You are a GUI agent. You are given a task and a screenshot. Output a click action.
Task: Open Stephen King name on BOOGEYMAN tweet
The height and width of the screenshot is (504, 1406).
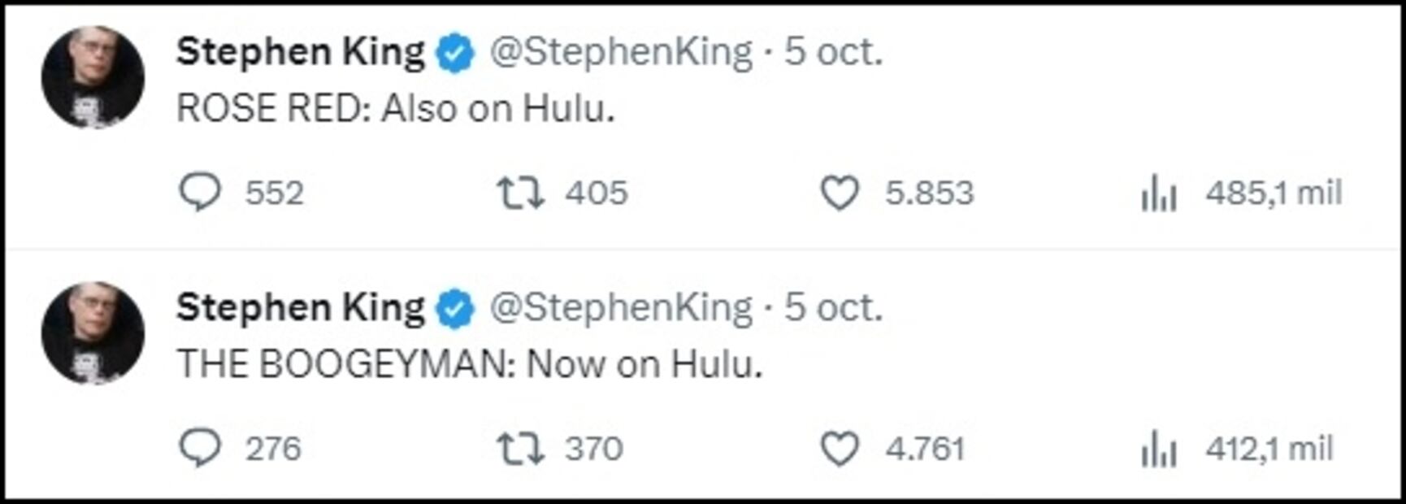pos(300,309)
